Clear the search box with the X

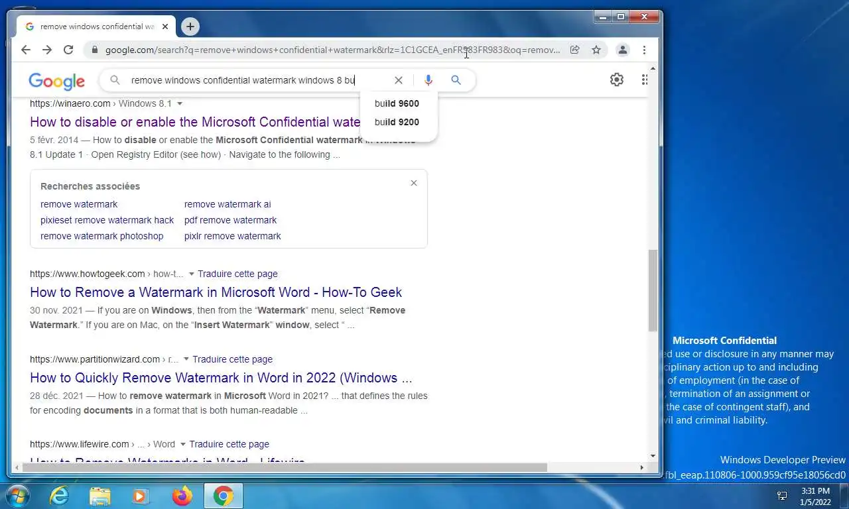tap(399, 80)
